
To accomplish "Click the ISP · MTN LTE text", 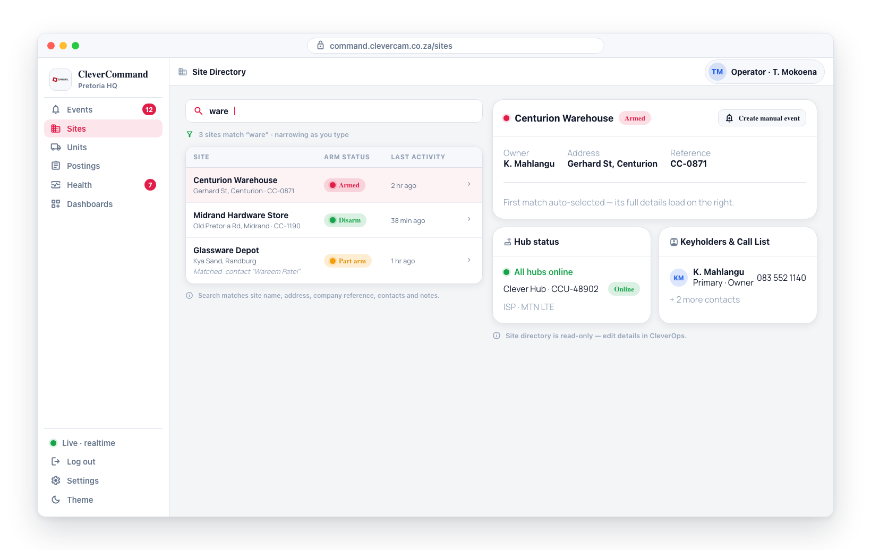I will [528, 307].
